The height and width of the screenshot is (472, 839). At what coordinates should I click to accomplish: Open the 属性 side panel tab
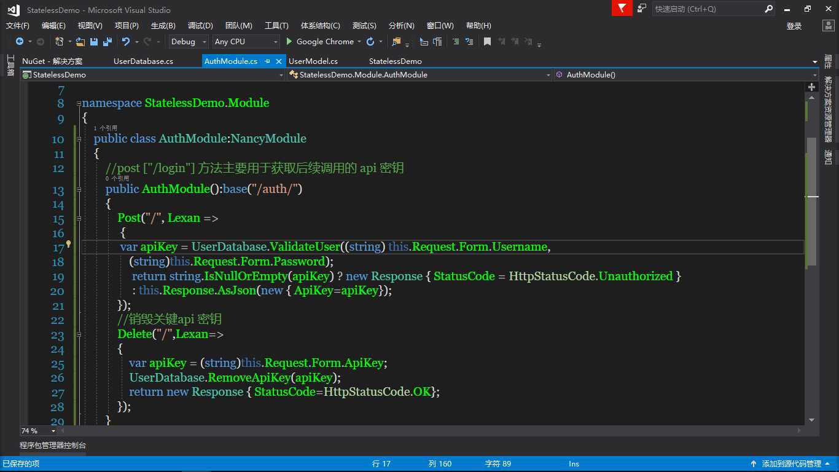pos(829,61)
